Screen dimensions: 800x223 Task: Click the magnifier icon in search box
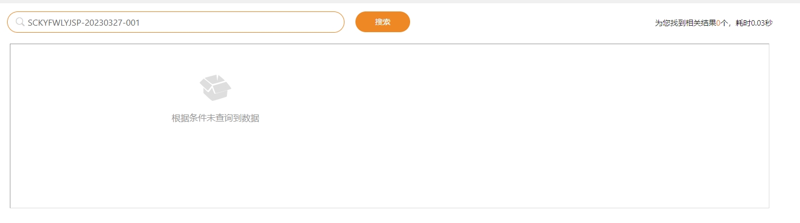click(20, 22)
